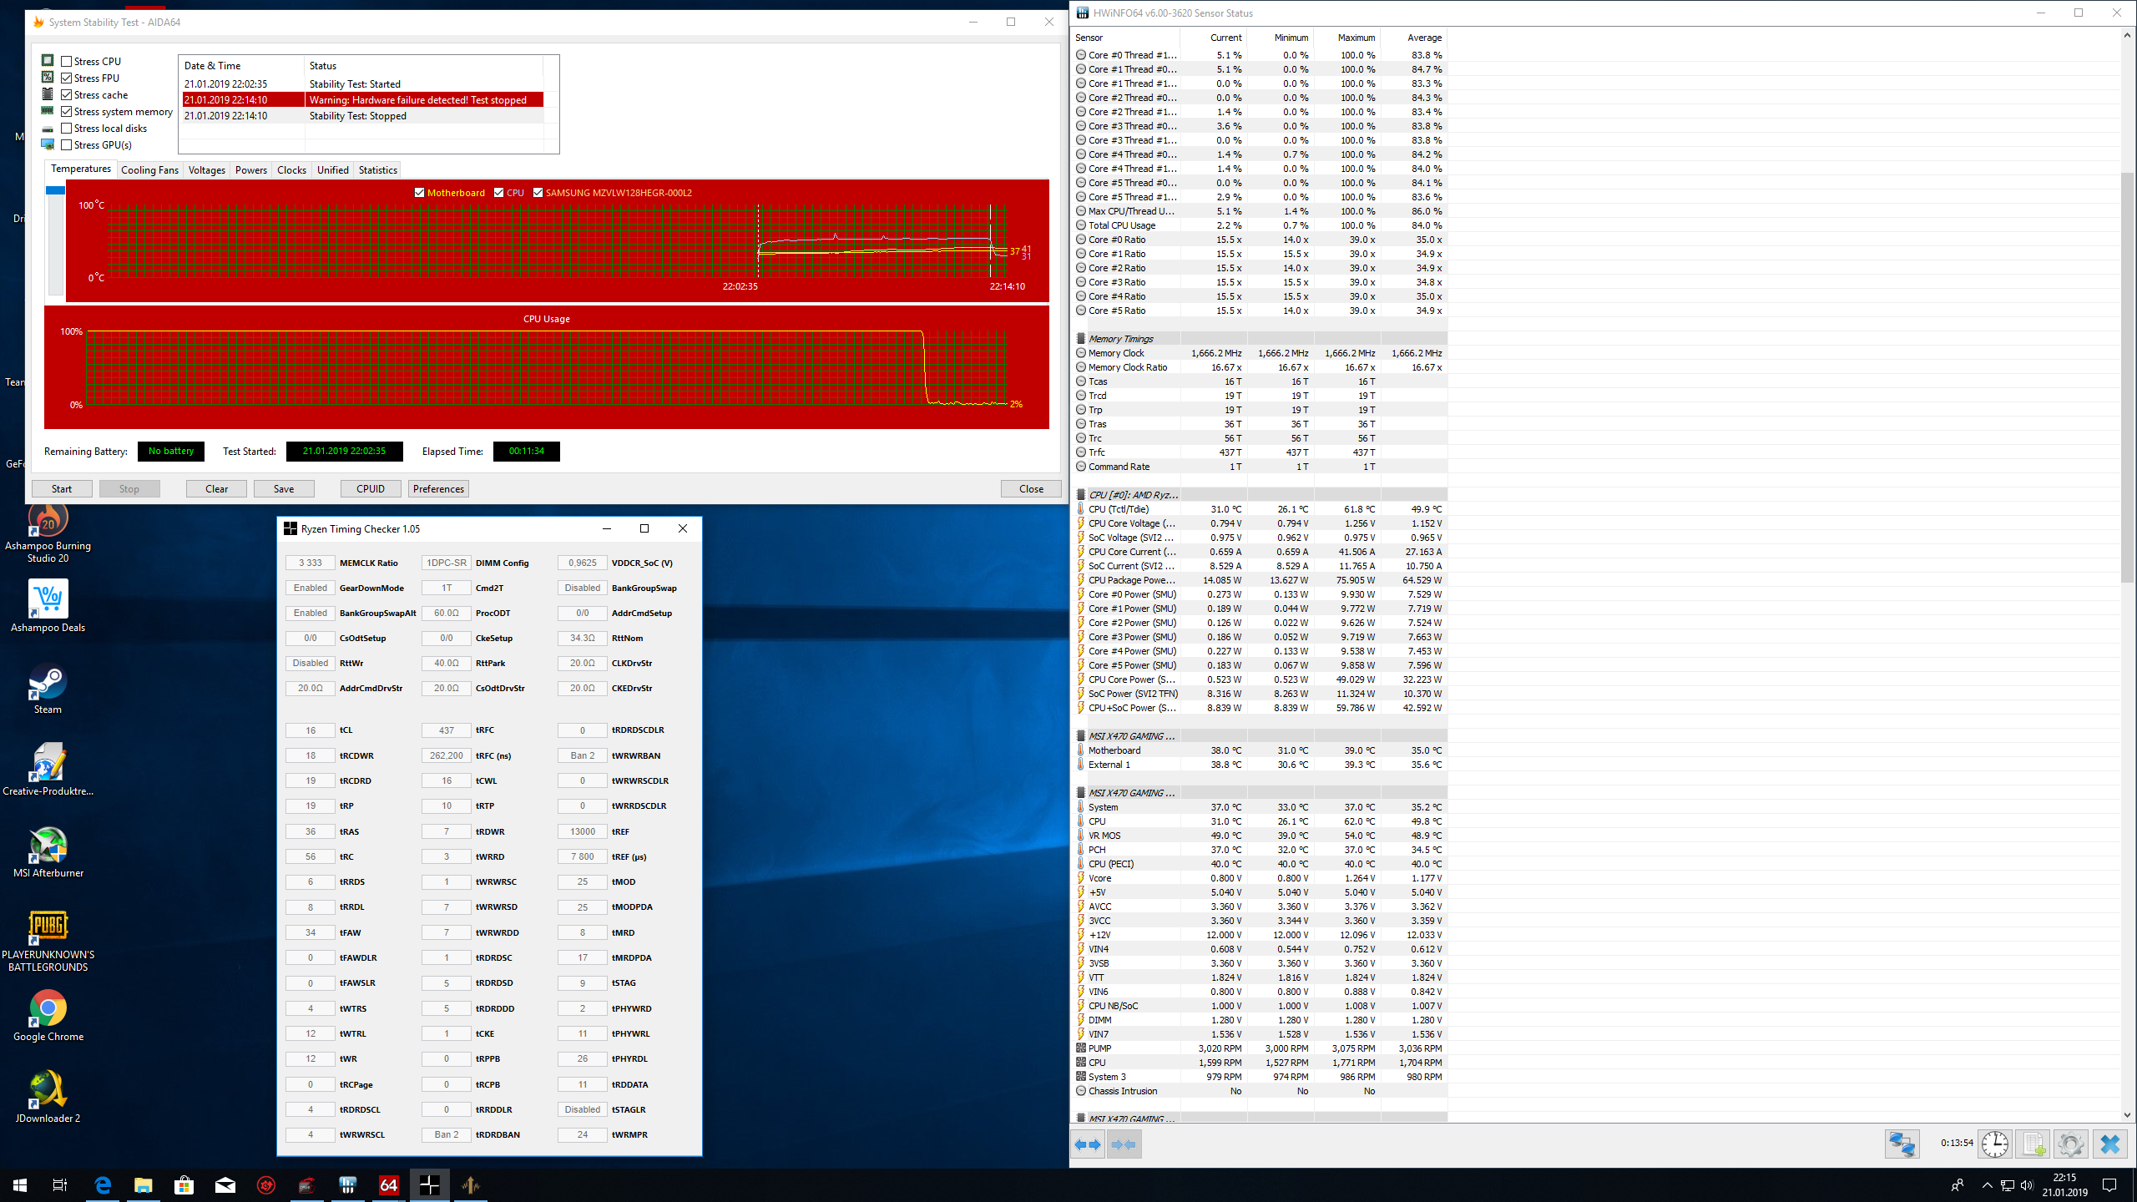Enable the Stress CPU checkbox
This screenshot has width=2137, height=1202.
pyautogui.click(x=67, y=61)
